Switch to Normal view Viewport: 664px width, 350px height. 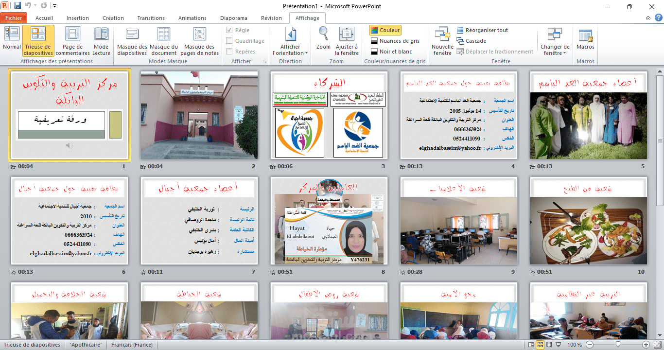pos(12,41)
